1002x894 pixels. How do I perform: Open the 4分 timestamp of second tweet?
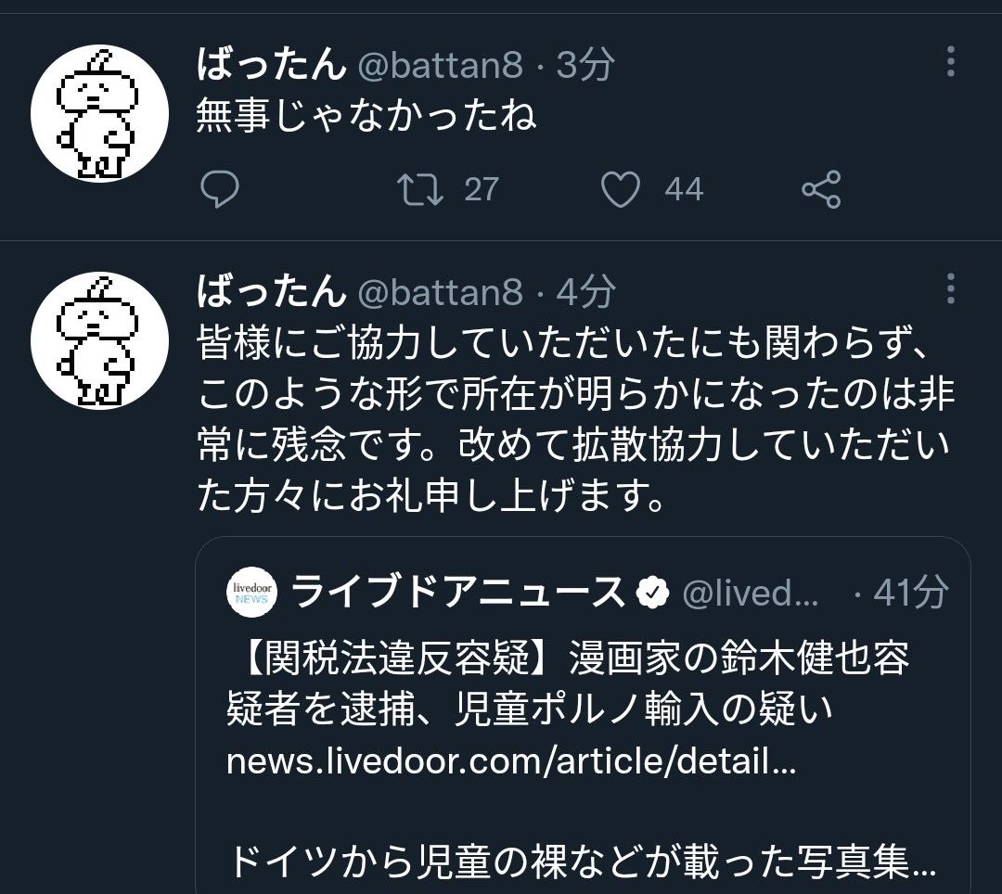pos(586,293)
